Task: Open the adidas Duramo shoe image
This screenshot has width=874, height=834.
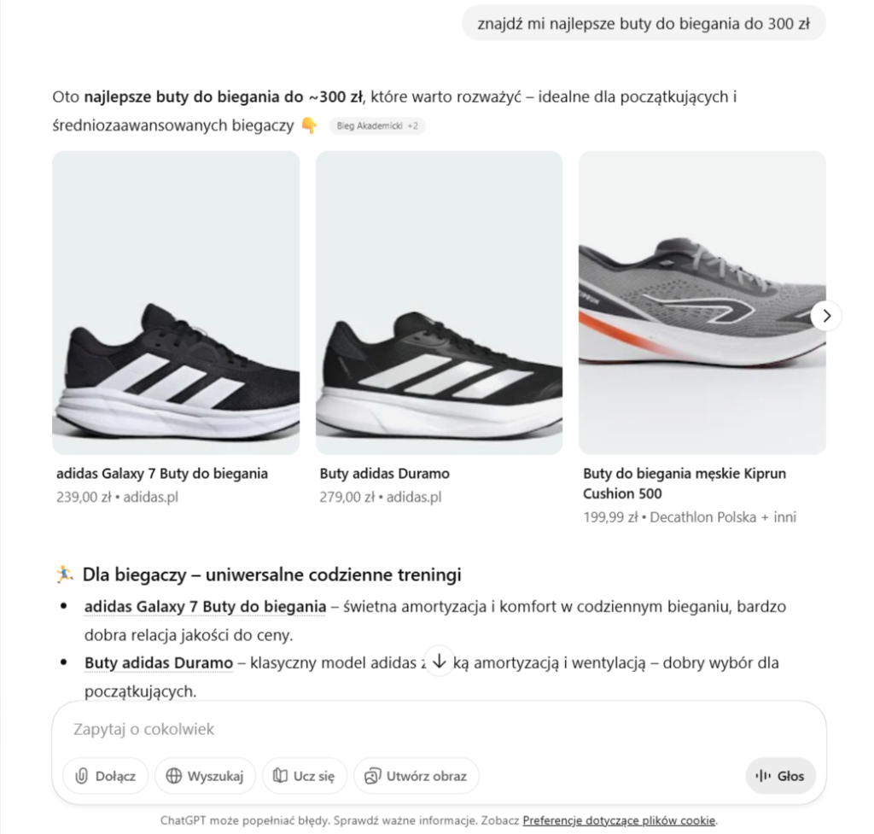Action: [439, 303]
